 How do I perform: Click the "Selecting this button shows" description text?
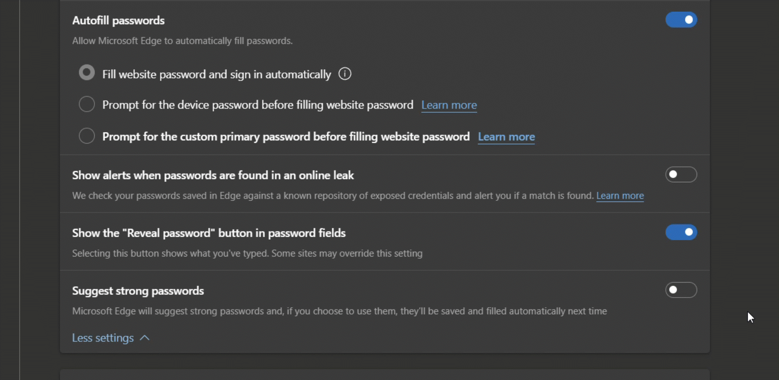click(x=247, y=253)
